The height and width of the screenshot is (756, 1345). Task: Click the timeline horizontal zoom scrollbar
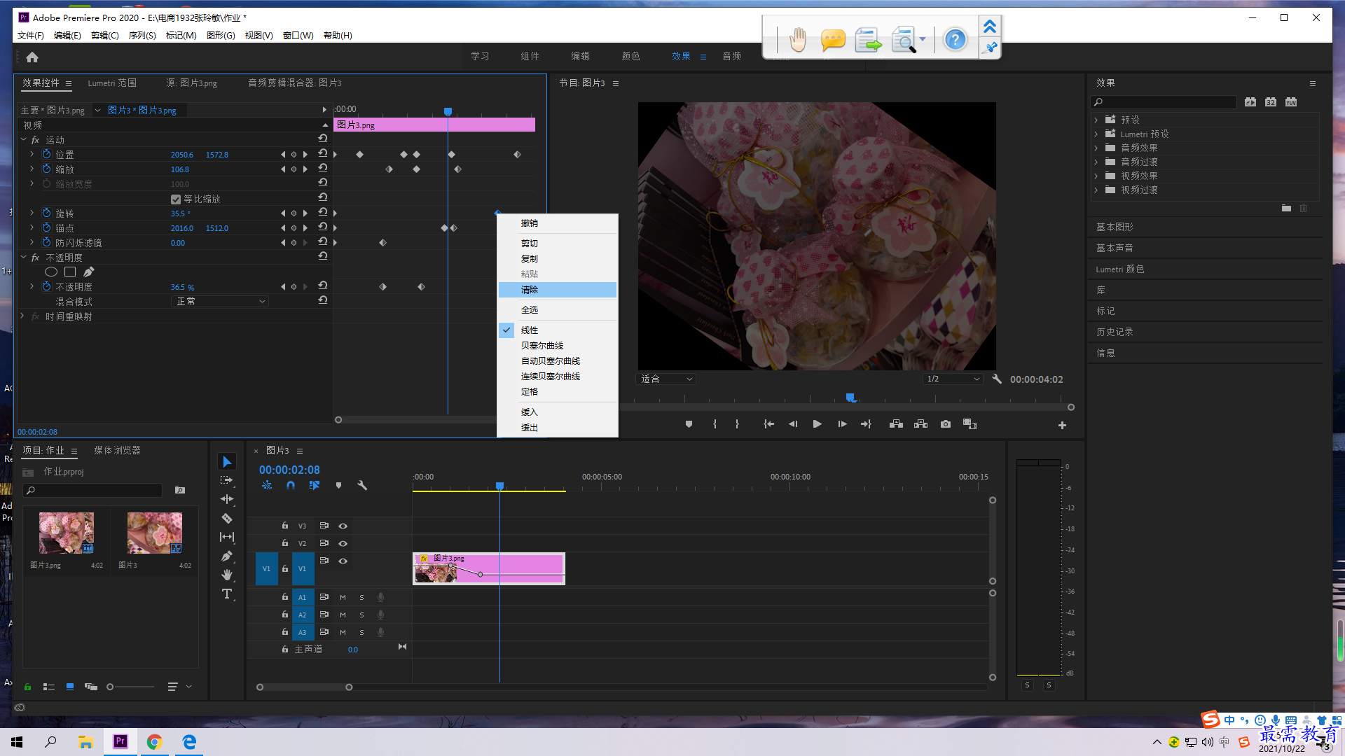304,687
